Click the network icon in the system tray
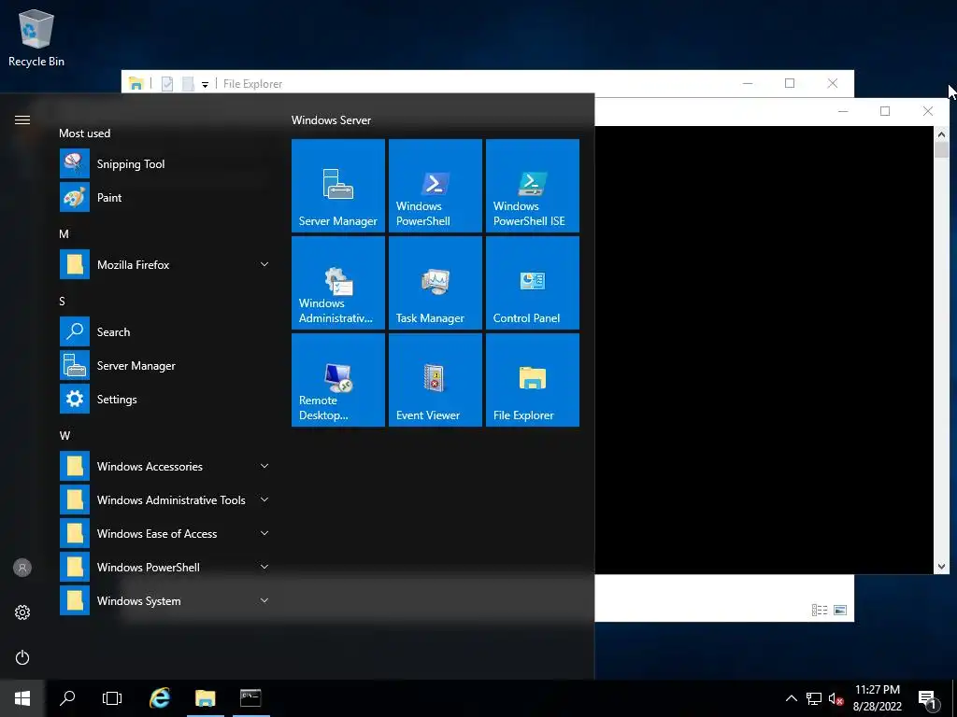 click(x=814, y=698)
